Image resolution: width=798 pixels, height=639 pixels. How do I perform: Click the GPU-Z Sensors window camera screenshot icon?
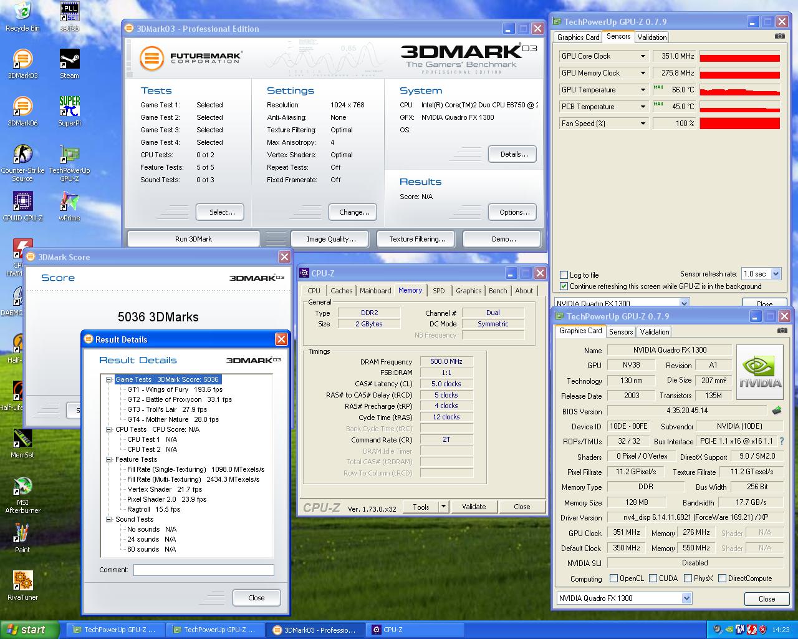[779, 36]
